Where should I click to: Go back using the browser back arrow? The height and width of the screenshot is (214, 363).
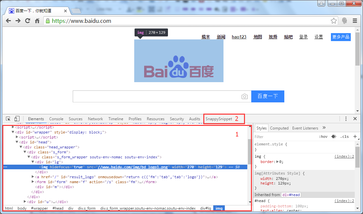click(x=8, y=21)
